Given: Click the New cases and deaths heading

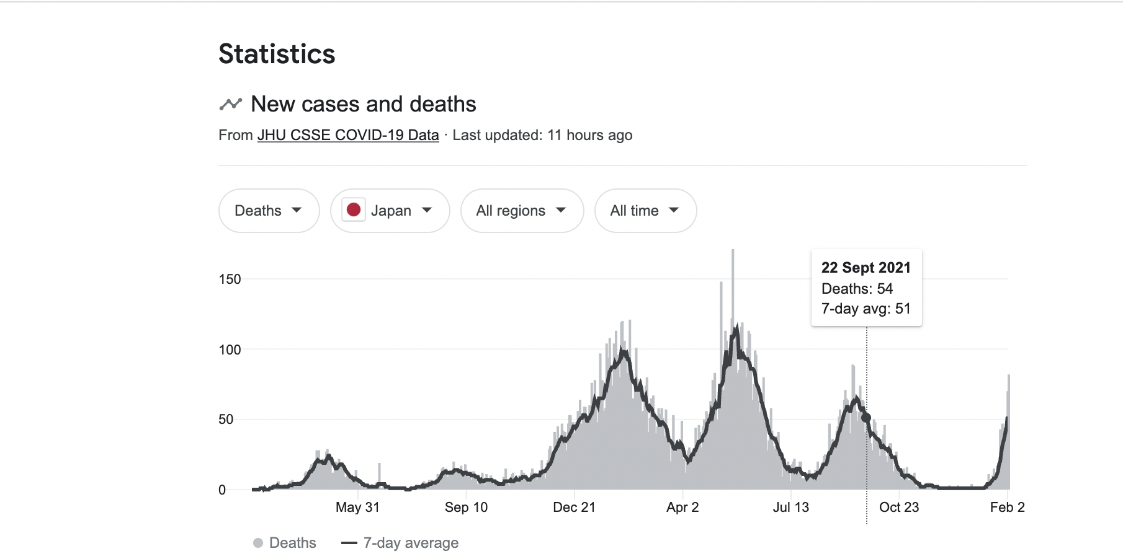Looking at the screenshot, I should pos(363,104).
